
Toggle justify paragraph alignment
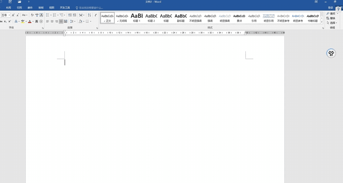pyautogui.click(x=61, y=22)
